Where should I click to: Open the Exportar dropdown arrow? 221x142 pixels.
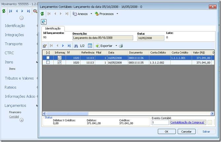tap(116, 46)
